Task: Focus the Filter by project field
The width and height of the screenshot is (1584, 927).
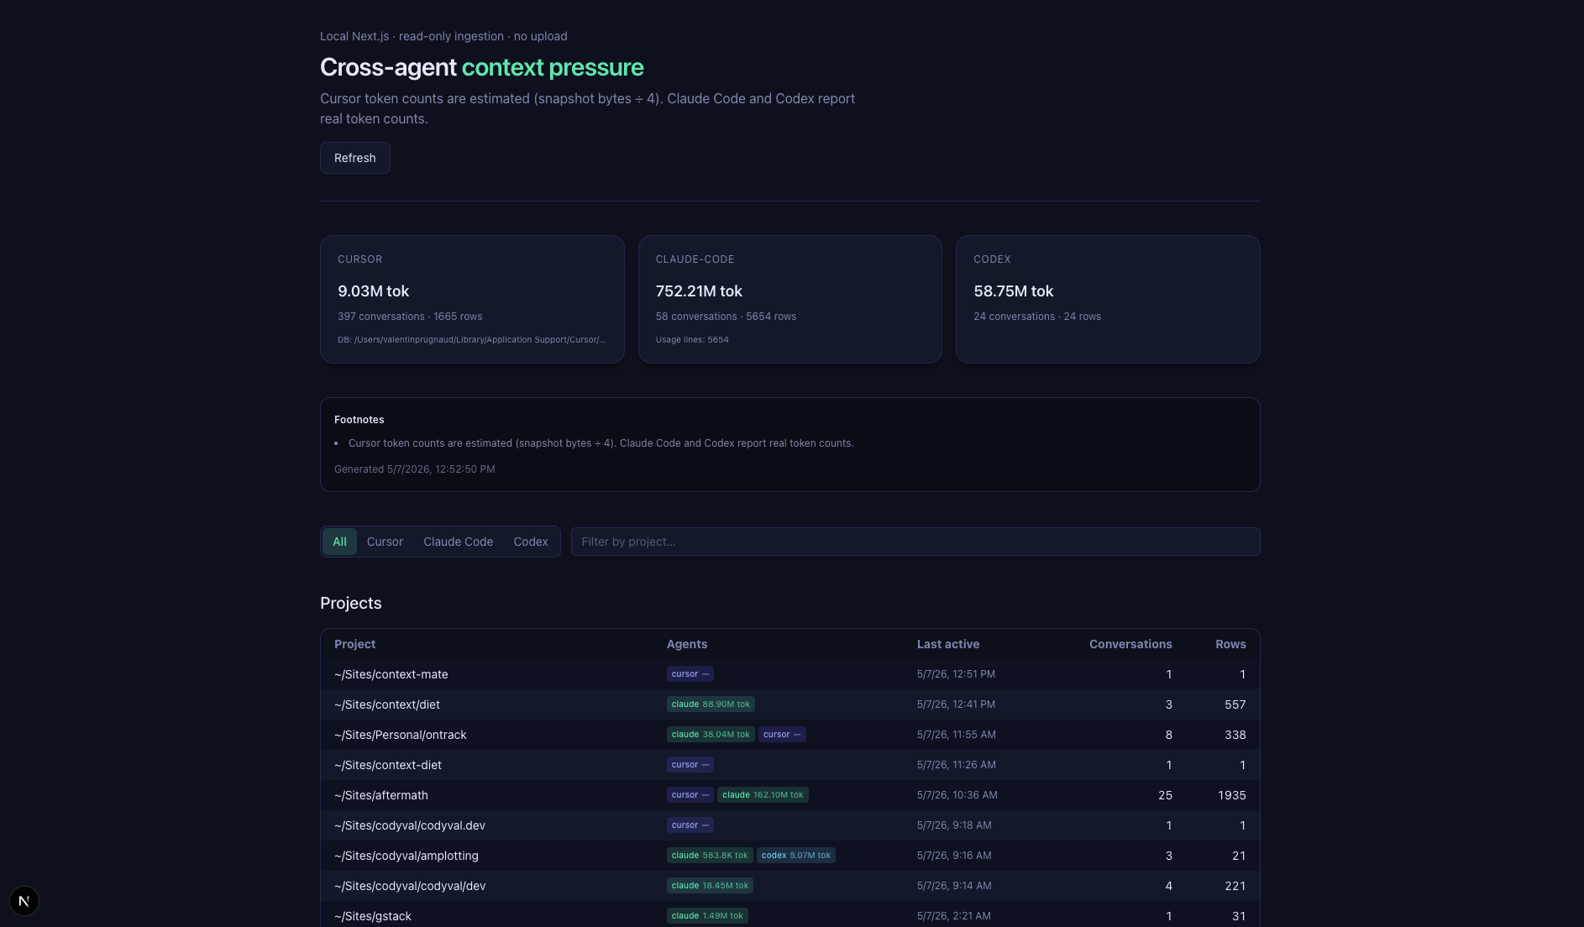Action: (915, 542)
